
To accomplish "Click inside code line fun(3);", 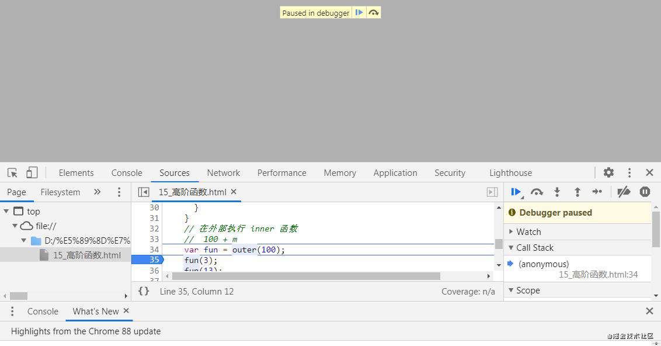I will [201, 260].
